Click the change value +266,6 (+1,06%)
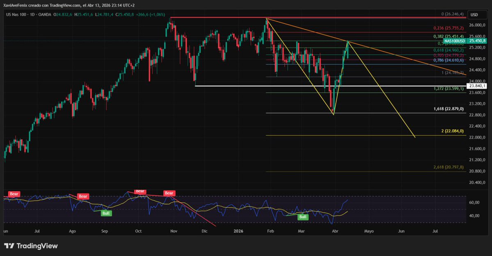This screenshot has width=492, height=256. point(150,14)
